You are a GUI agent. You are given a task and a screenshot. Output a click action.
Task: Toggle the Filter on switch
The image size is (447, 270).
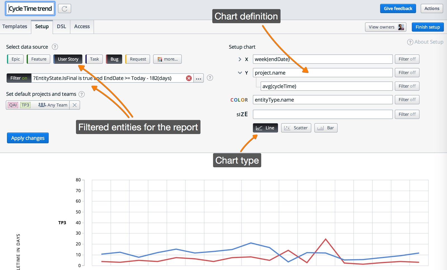(19, 78)
